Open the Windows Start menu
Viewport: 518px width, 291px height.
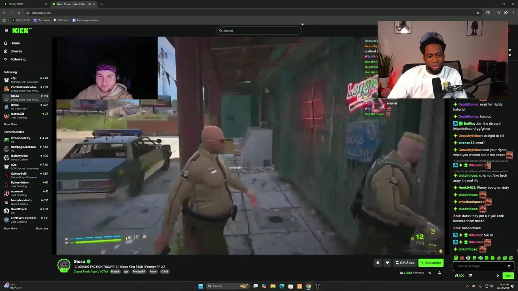(201, 286)
